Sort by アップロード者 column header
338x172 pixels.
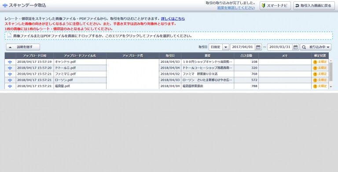coord(132,55)
